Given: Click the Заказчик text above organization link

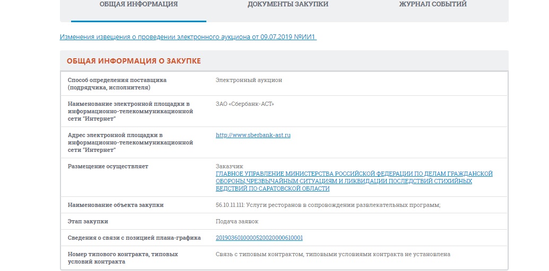Looking at the screenshot, I should tap(229, 166).
